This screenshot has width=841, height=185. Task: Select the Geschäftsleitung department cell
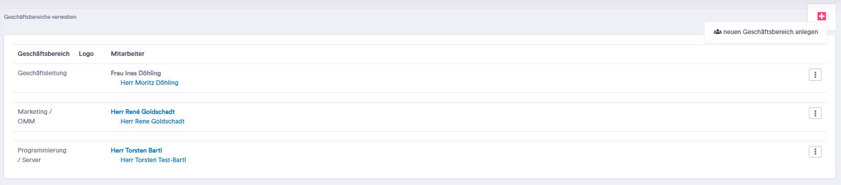42,73
